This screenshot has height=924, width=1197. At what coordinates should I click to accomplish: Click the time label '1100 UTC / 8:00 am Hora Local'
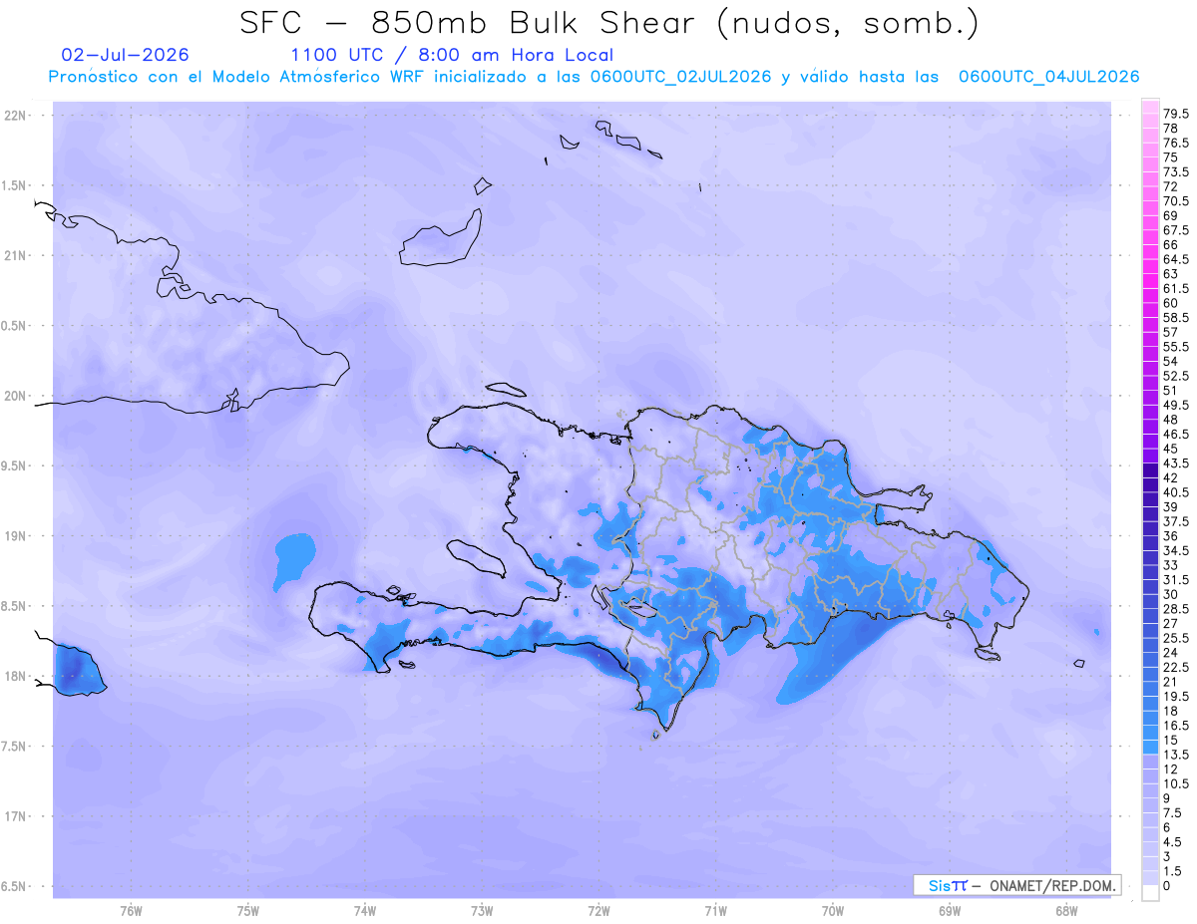[x=452, y=56]
